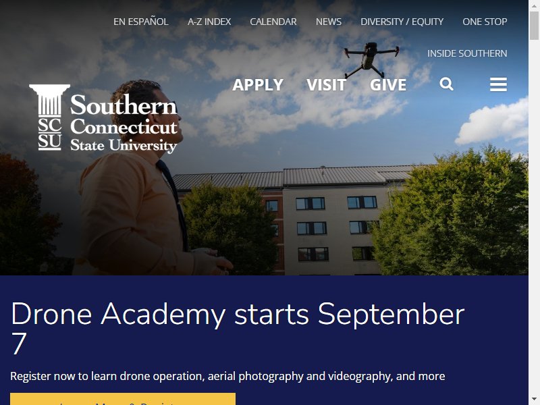Open ONE STOP link
Image resolution: width=540 pixels, height=405 pixels.
(x=485, y=22)
